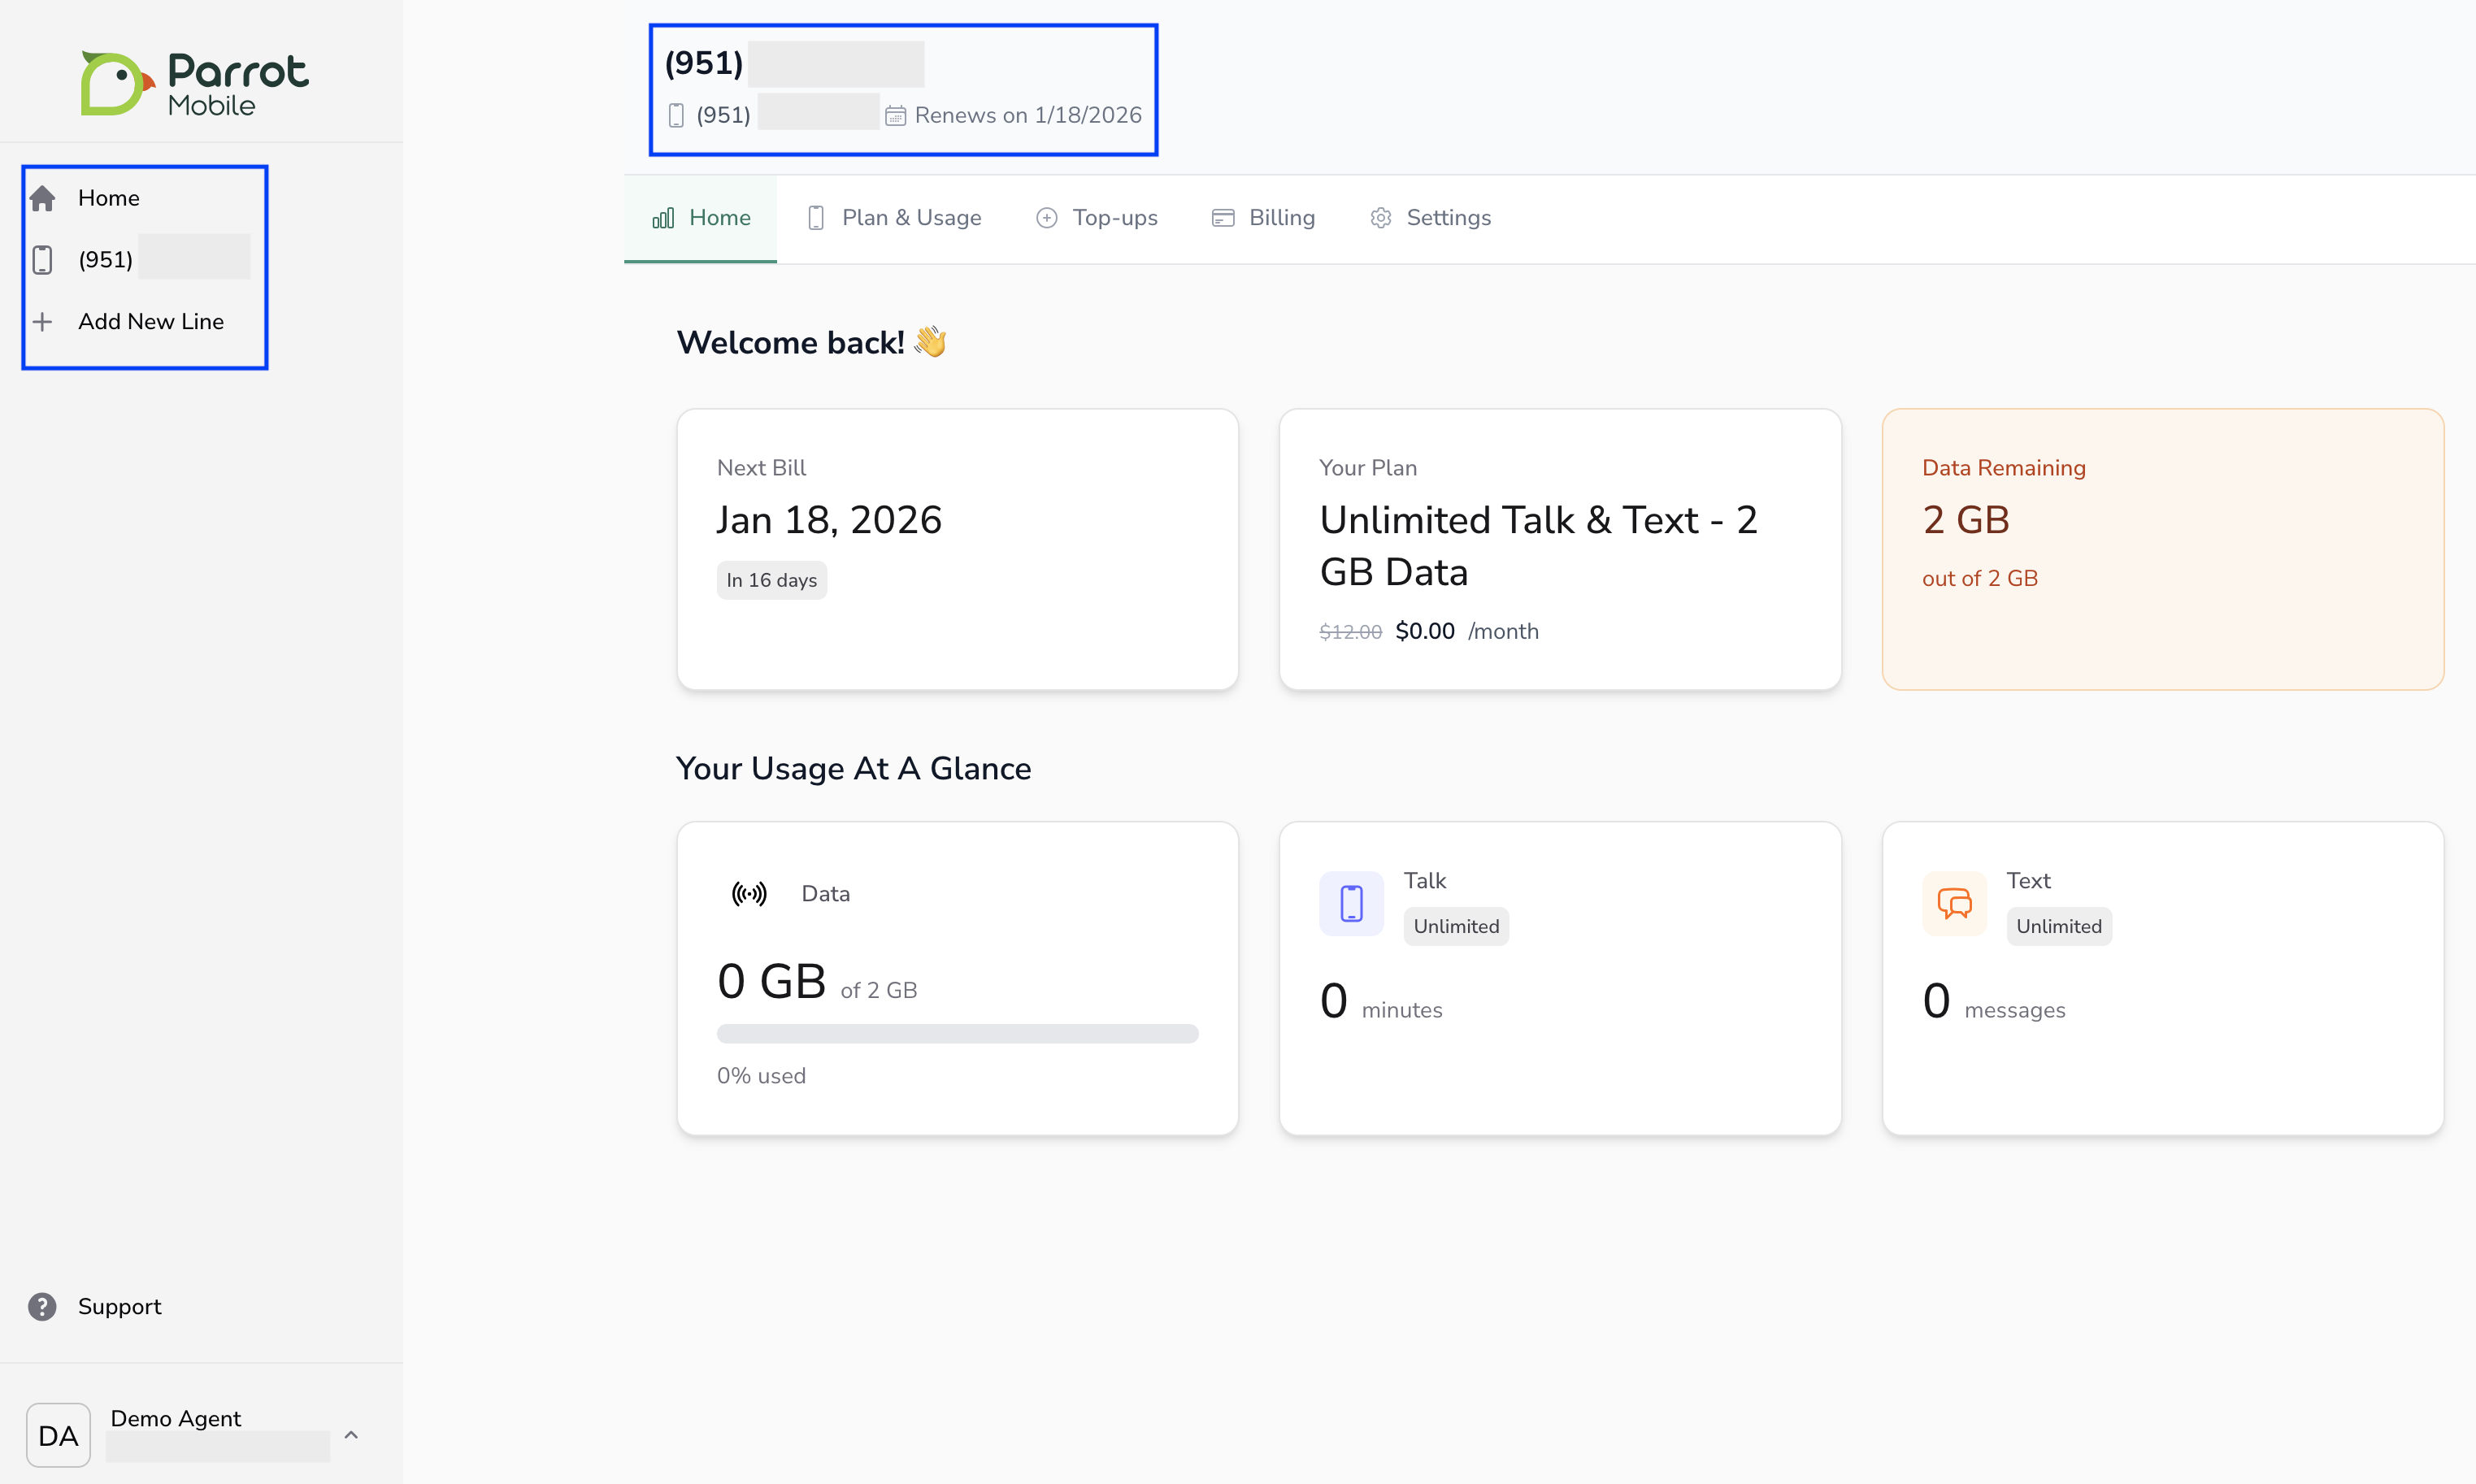Click the phone icon beside (951) line

(42, 260)
